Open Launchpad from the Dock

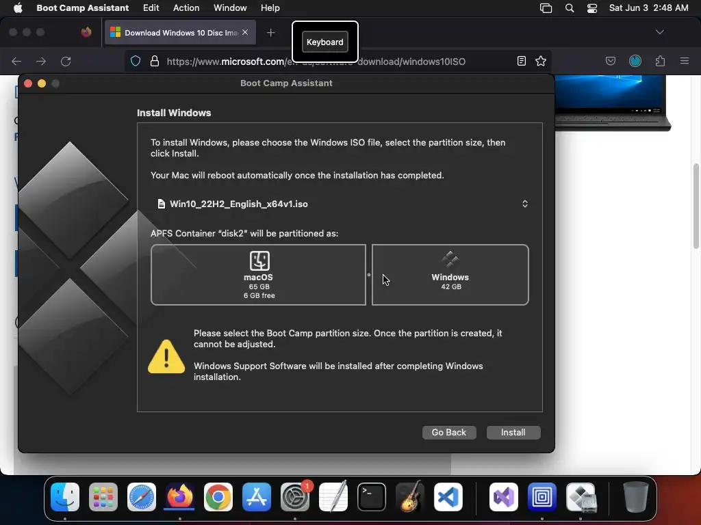(x=103, y=497)
